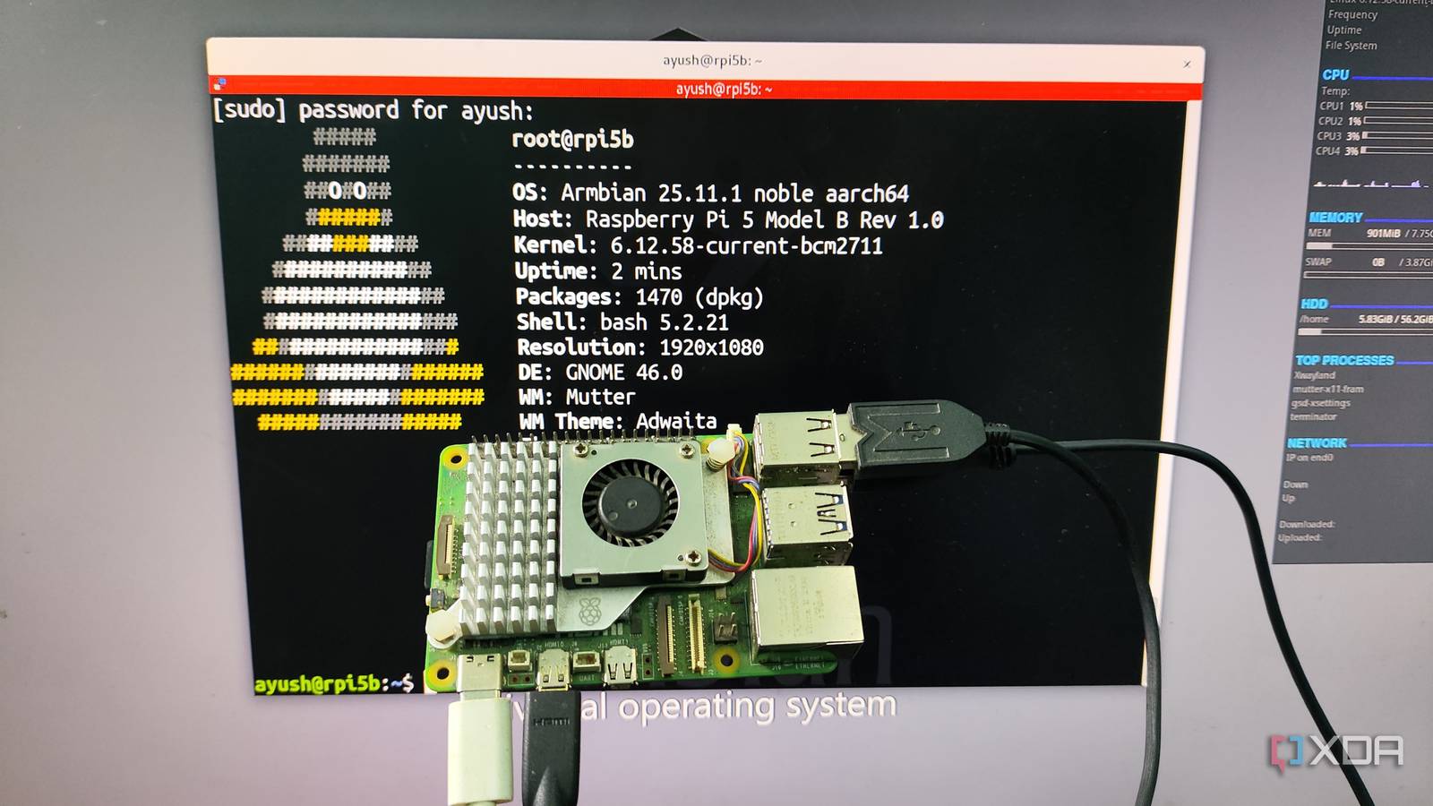Screen dimensions: 1433x806
Task: Select the HDD section header in system monitor
Action: [x=1317, y=303]
